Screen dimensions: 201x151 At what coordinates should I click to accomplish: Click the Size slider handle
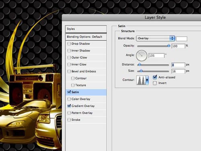[141, 71]
